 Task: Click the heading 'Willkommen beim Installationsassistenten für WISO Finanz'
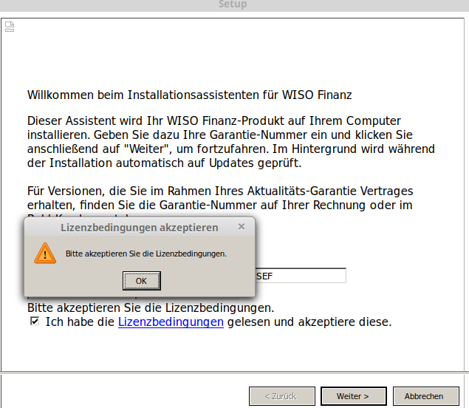coord(190,95)
